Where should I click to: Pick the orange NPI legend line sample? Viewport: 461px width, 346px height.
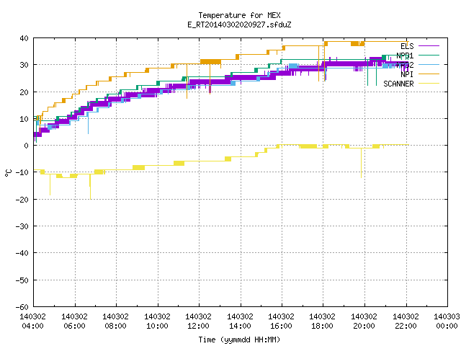tap(429, 74)
